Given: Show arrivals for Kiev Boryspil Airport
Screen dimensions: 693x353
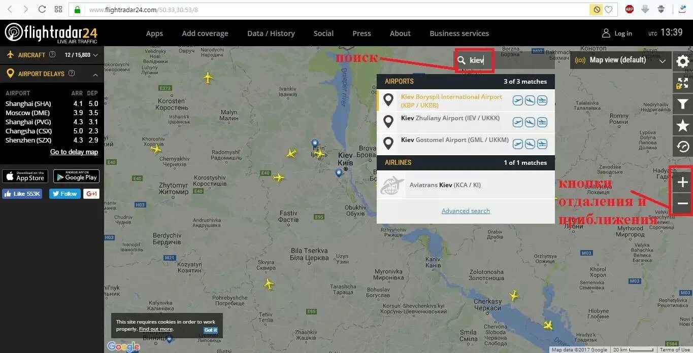Looking at the screenshot, I should point(530,100).
